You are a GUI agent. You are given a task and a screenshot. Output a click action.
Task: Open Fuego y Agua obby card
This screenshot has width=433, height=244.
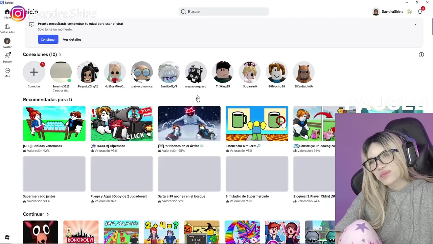click(x=122, y=180)
